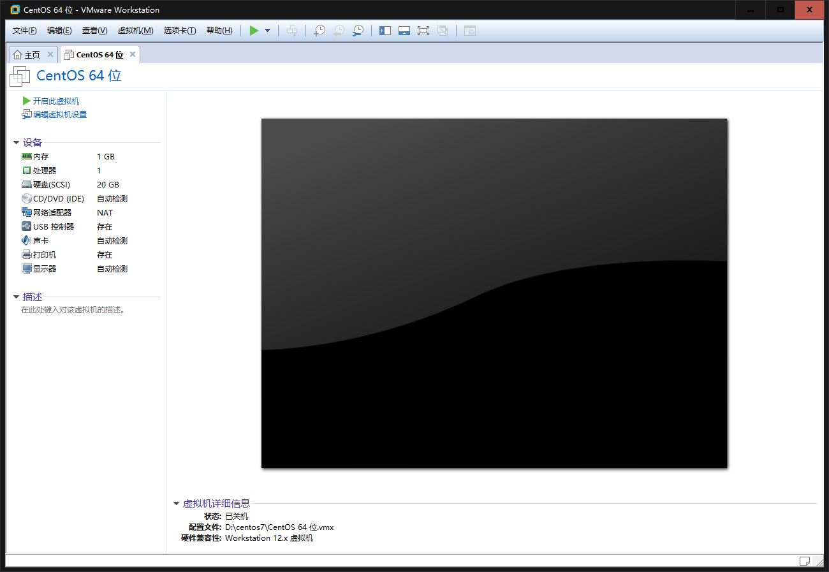Click the console view toolbar icon

point(470,31)
